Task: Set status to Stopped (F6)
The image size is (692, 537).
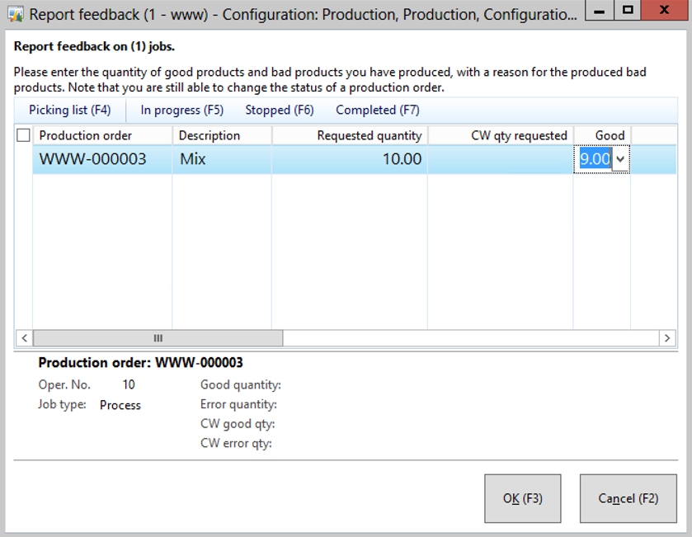Action: (x=279, y=110)
